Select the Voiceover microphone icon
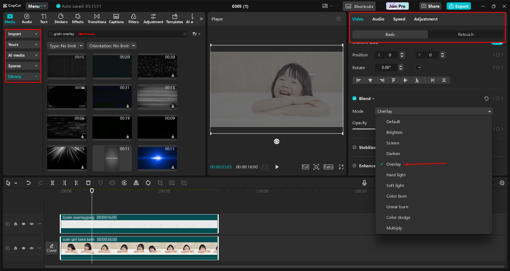510x271 pixels. (364, 183)
